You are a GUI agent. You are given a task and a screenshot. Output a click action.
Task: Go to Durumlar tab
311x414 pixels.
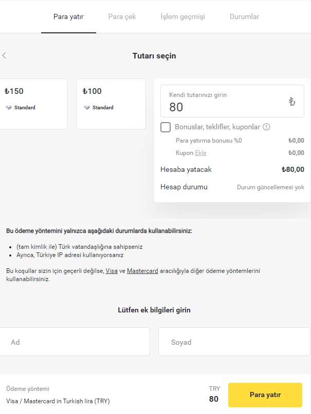point(244,17)
